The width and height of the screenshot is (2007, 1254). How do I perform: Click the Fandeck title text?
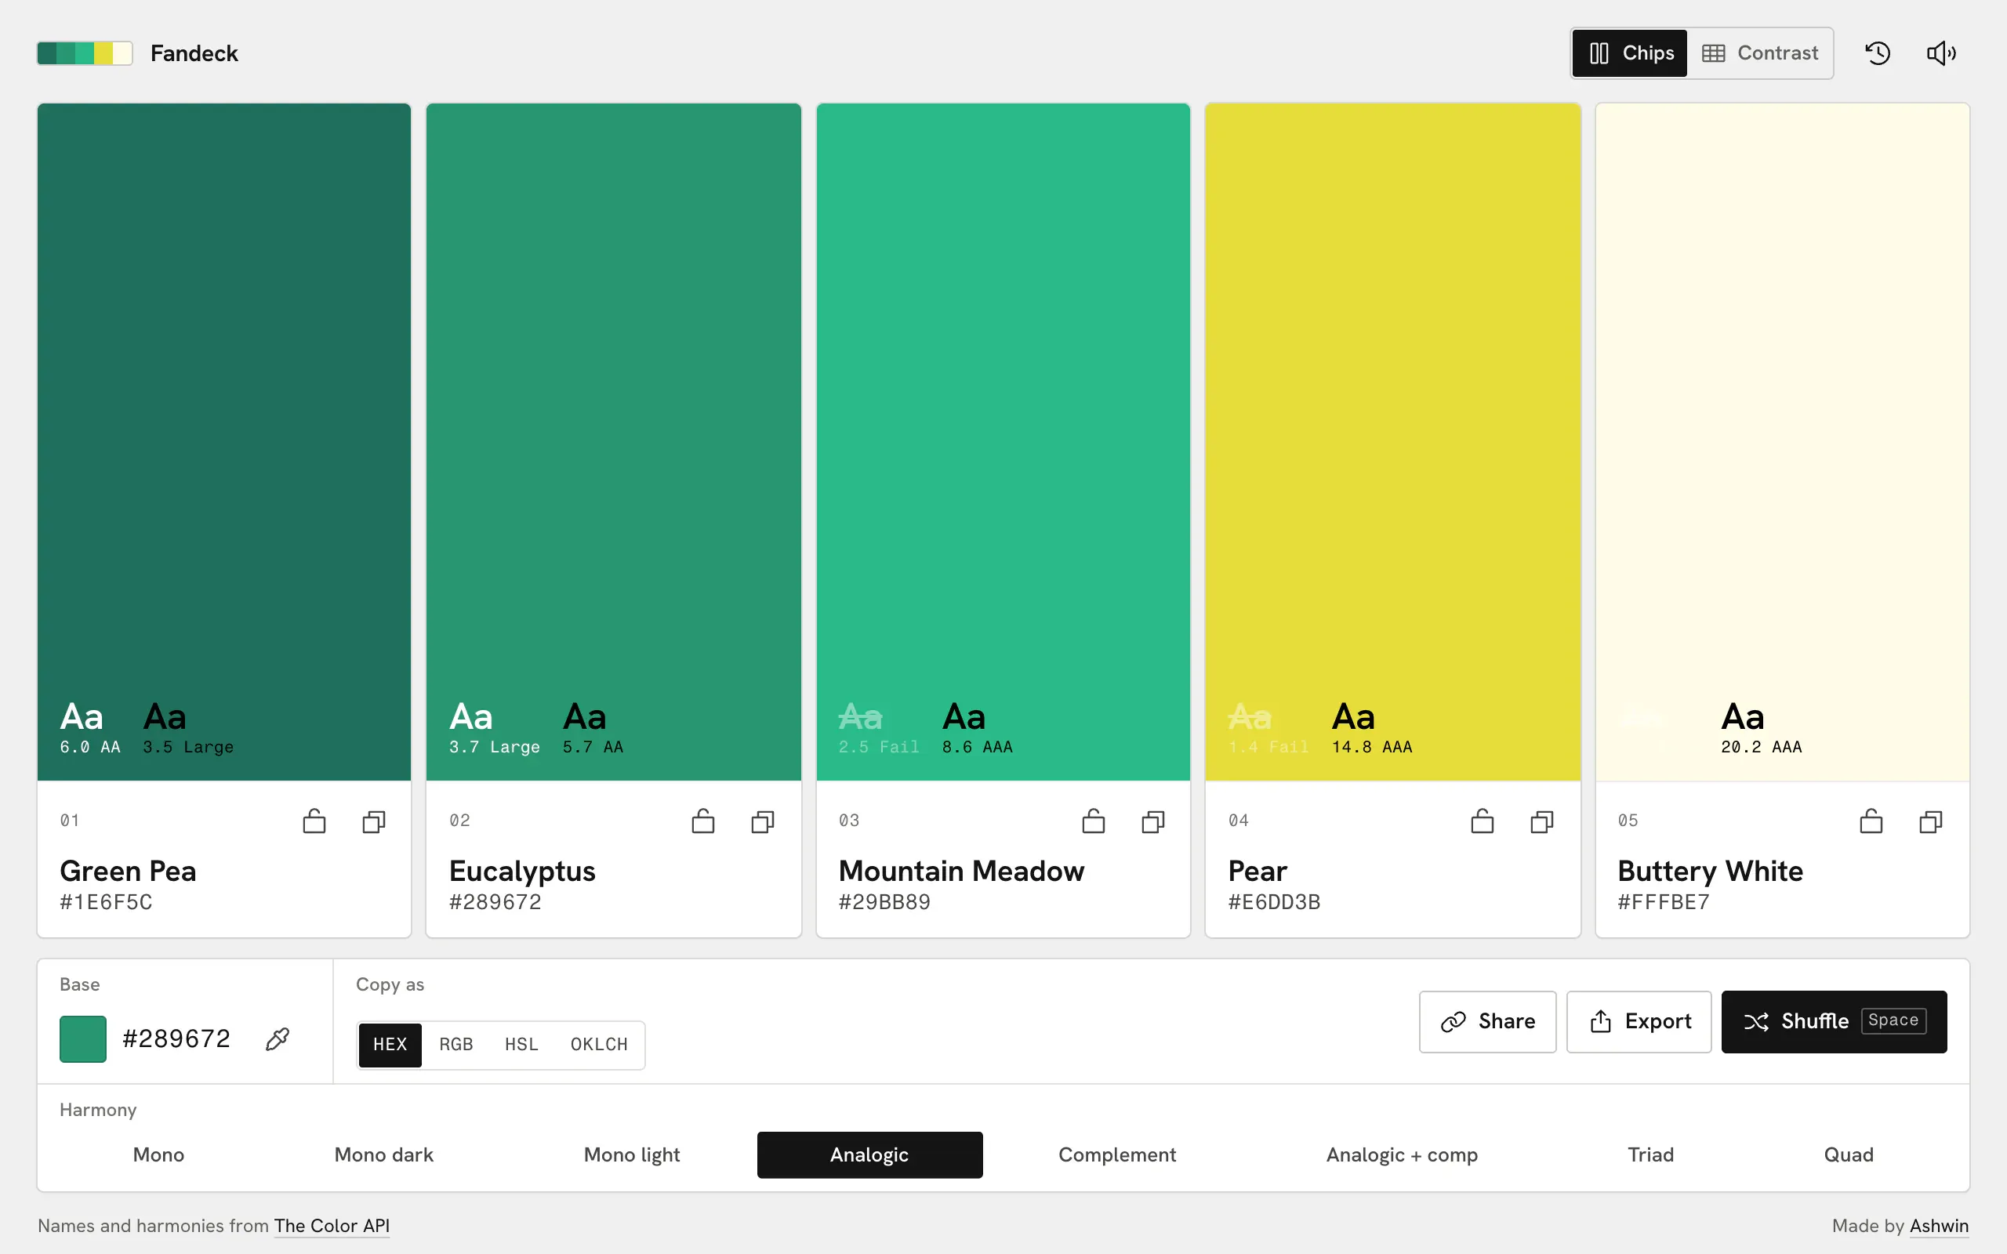pyautogui.click(x=194, y=53)
